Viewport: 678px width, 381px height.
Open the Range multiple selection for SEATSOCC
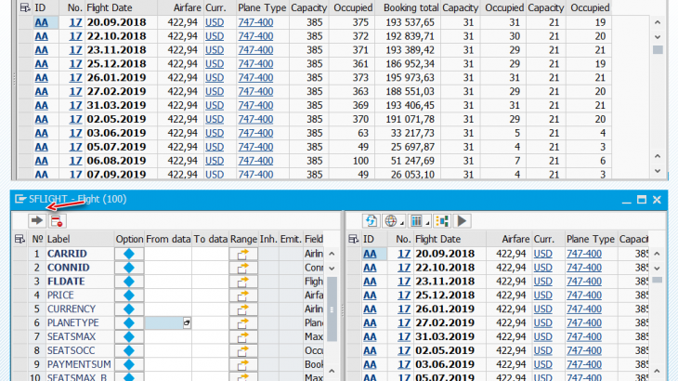tap(243, 350)
